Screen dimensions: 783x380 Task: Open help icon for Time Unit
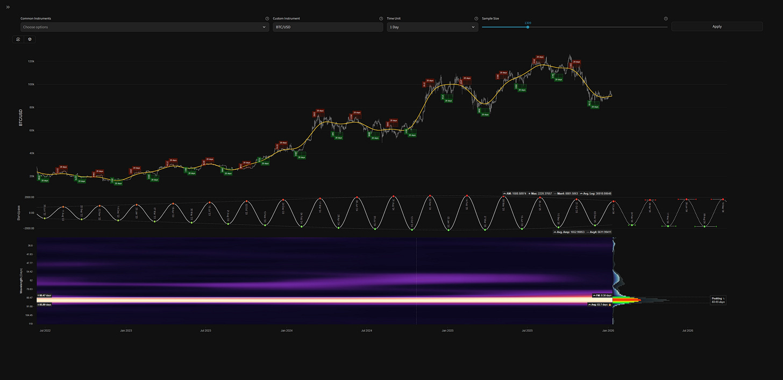coord(476,18)
